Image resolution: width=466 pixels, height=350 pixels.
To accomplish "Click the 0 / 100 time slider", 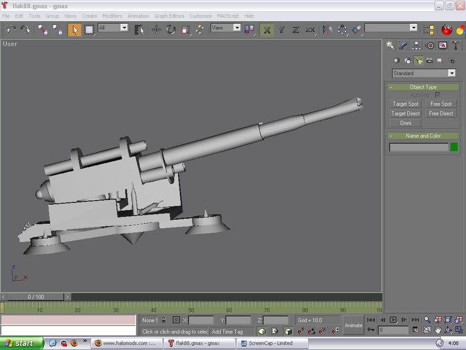I will [x=36, y=297].
